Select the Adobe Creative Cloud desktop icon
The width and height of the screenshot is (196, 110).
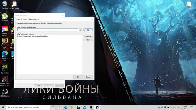(5, 31)
